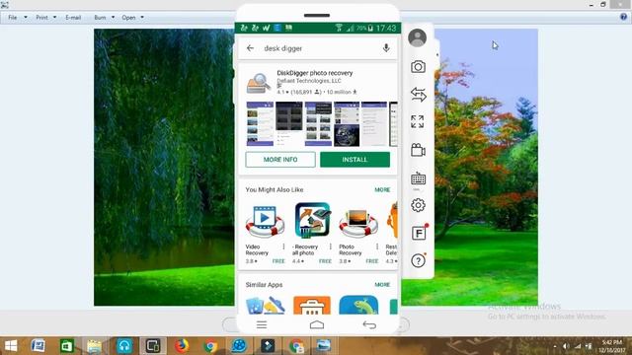The width and height of the screenshot is (632, 355).
Task: Click the photo viewer help icon
Action: pyautogui.click(x=623, y=17)
